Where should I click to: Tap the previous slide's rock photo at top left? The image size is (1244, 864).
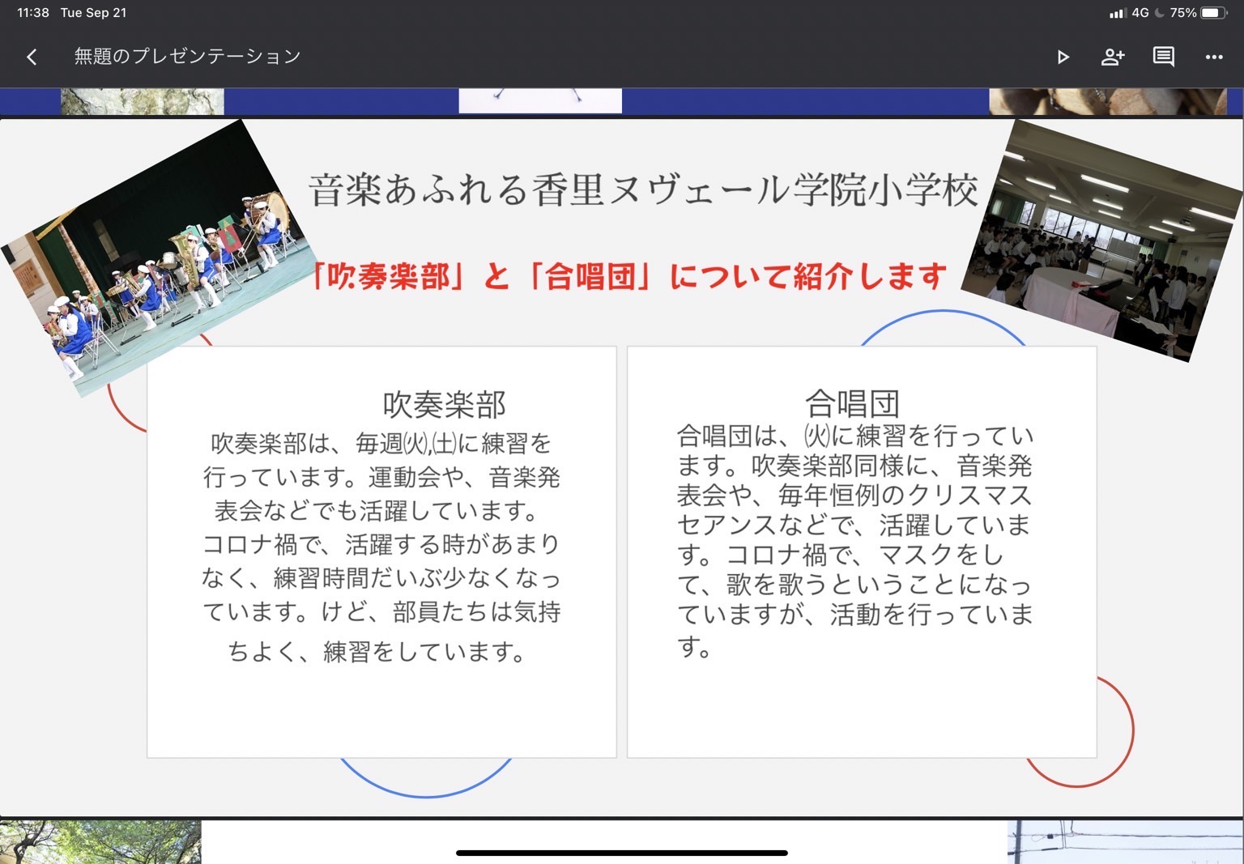[143, 101]
